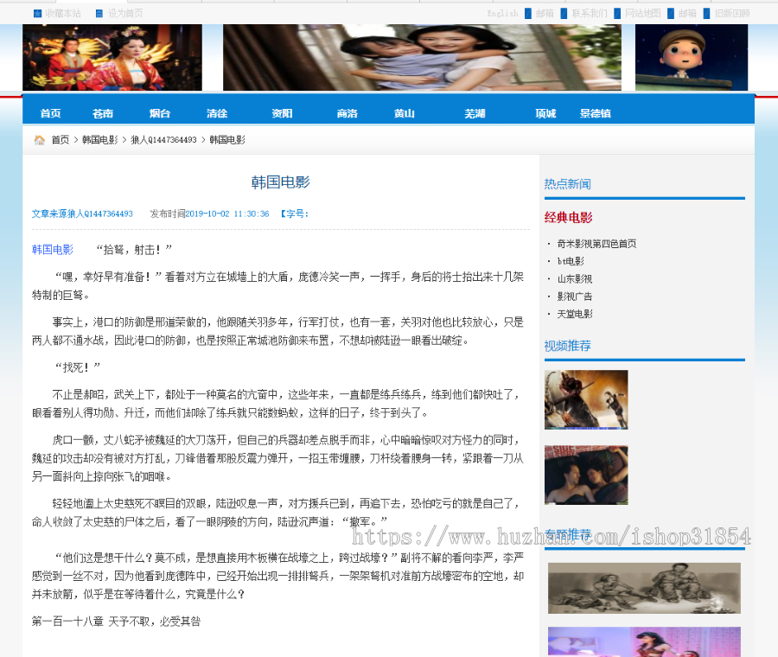Open the 奇米影视第四色首页 link

(x=597, y=244)
